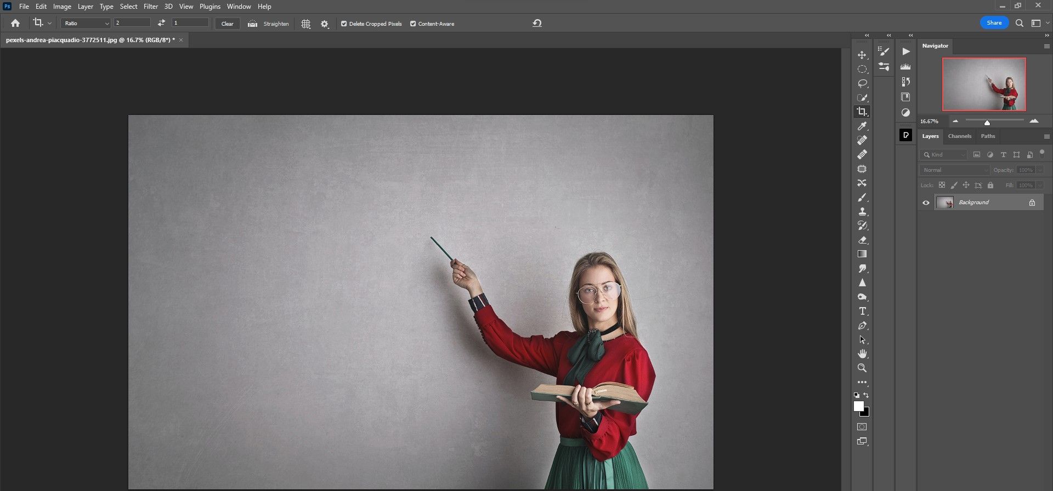1053x491 pixels.
Task: Reset crop with the undo arrow icon
Action: click(x=537, y=23)
